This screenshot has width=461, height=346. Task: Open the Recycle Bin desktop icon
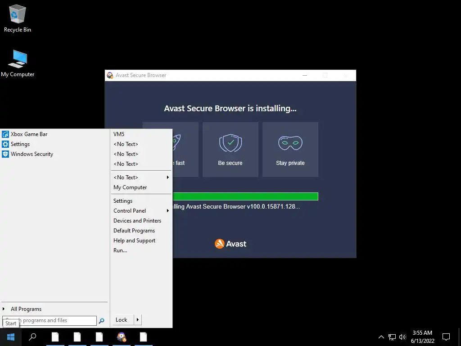(x=18, y=18)
